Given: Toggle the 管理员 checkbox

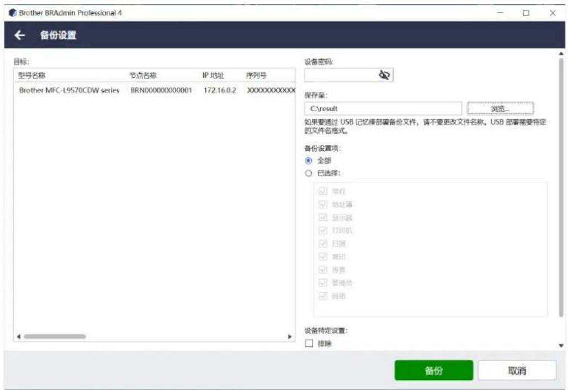Looking at the screenshot, I should click(322, 283).
